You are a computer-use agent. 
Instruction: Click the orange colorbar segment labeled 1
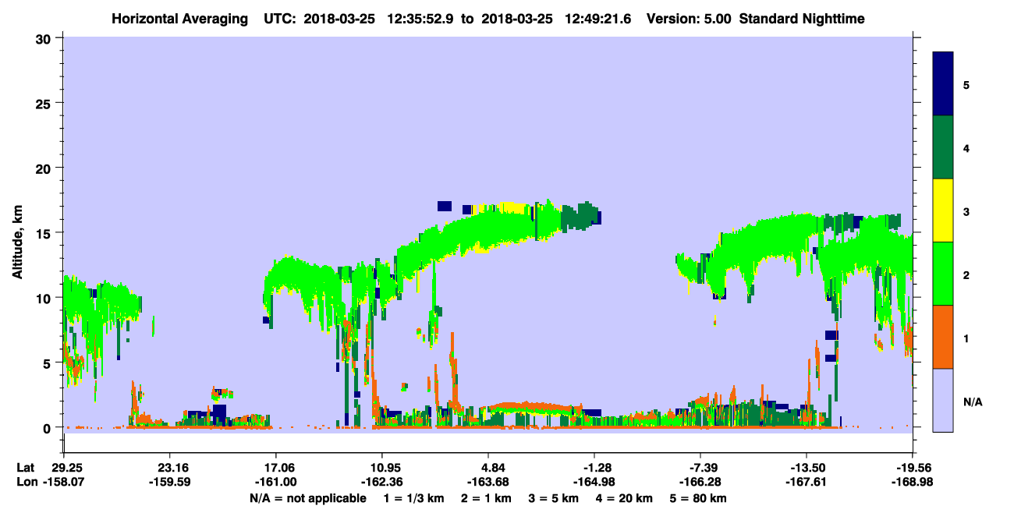[943, 337]
